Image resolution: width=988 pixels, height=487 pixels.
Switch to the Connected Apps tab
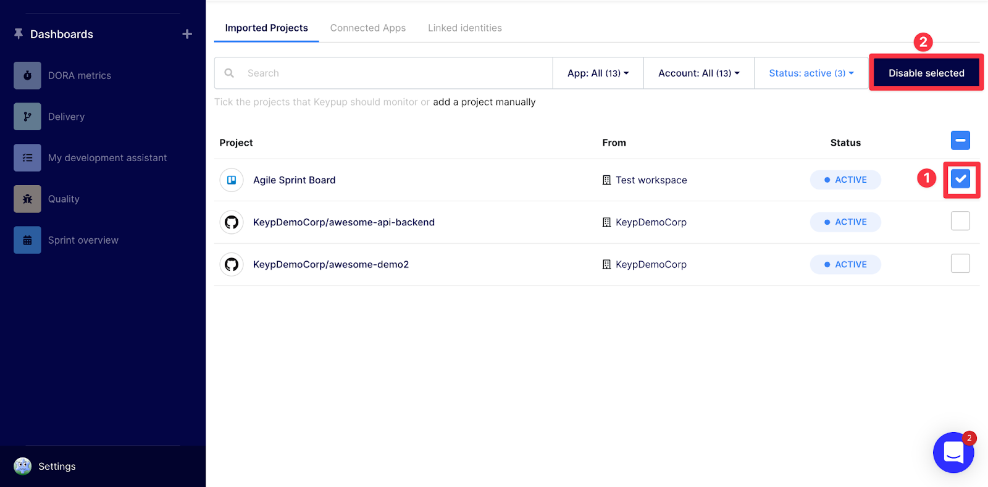click(368, 28)
